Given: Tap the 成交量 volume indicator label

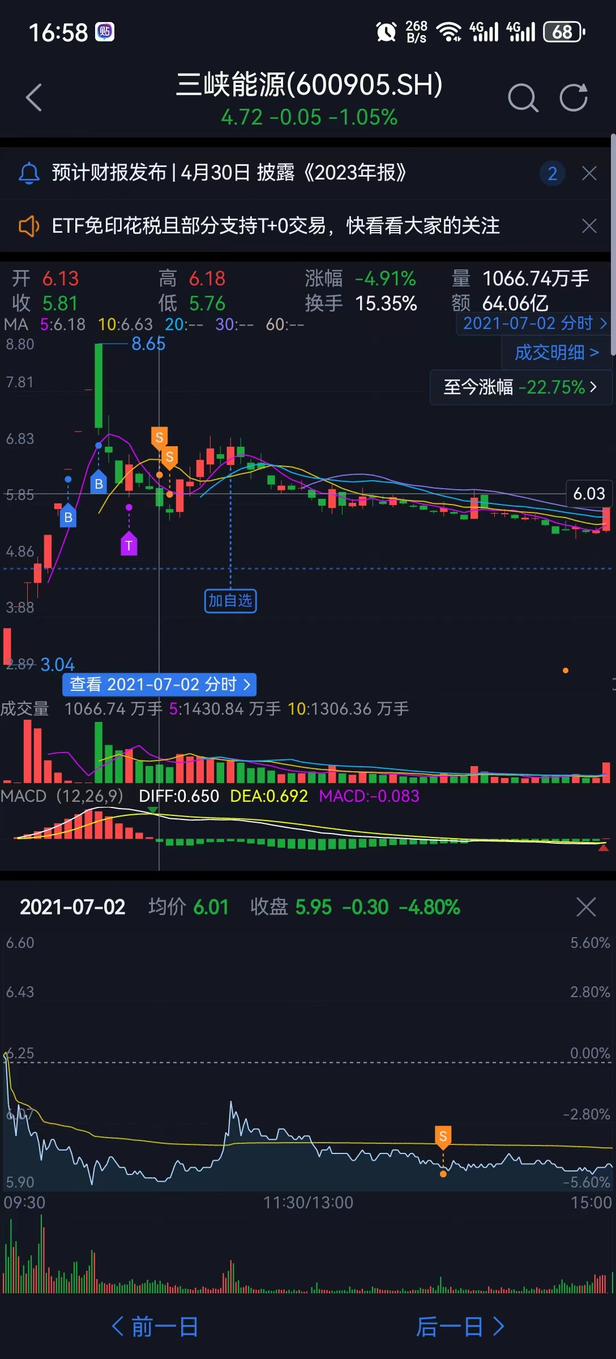Looking at the screenshot, I should (x=25, y=708).
